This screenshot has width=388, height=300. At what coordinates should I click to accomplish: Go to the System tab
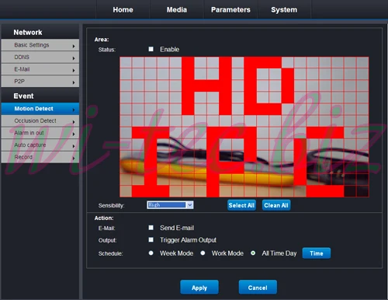[x=284, y=9]
